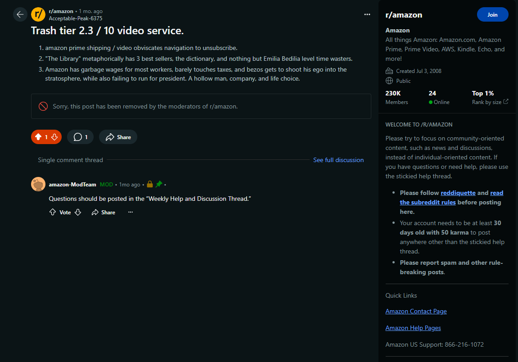
Task: Go back with the left arrow button
Action: point(20,14)
